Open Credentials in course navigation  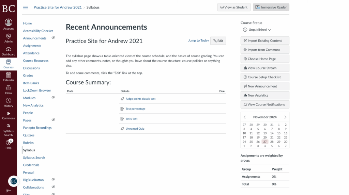pyautogui.click(x=31, y=165)
